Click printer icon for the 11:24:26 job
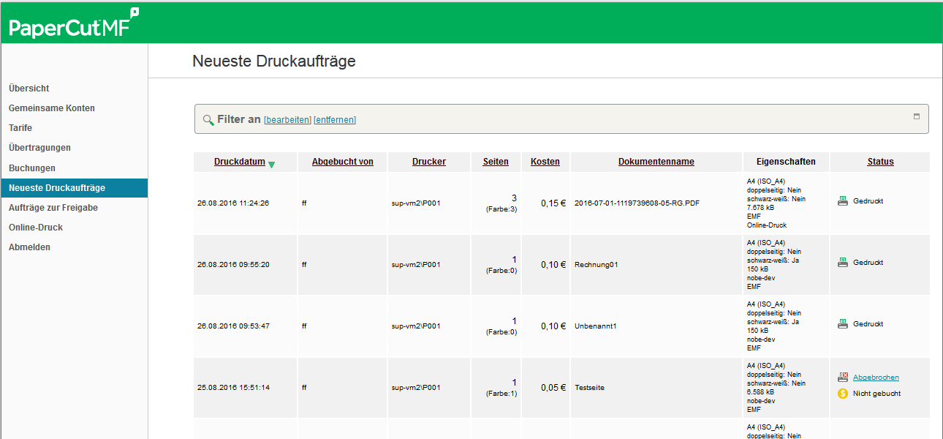 843,201
